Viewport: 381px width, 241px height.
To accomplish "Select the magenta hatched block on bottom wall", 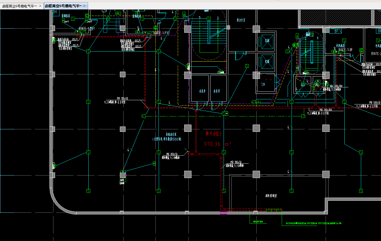I will [x=223, y=213].
